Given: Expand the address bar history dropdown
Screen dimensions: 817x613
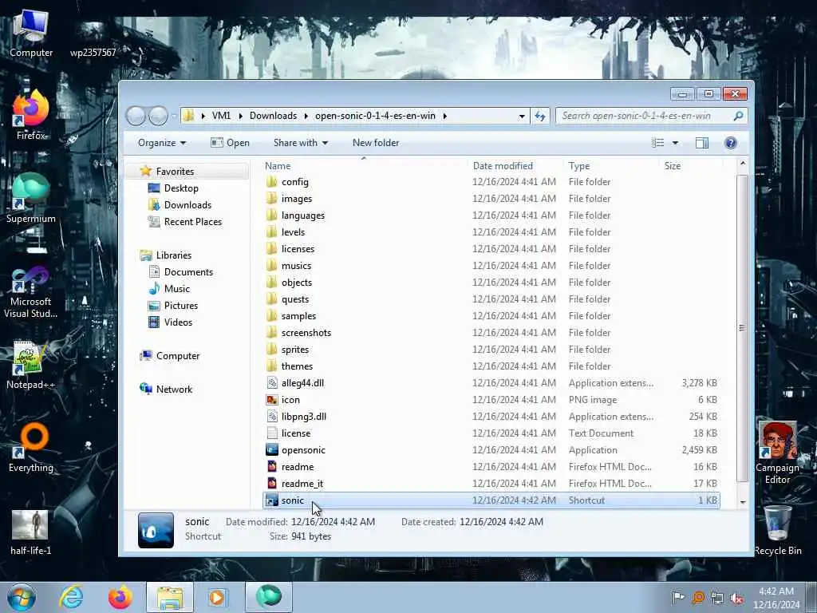Looking at the screenshot, I should (x=522, y=117).
